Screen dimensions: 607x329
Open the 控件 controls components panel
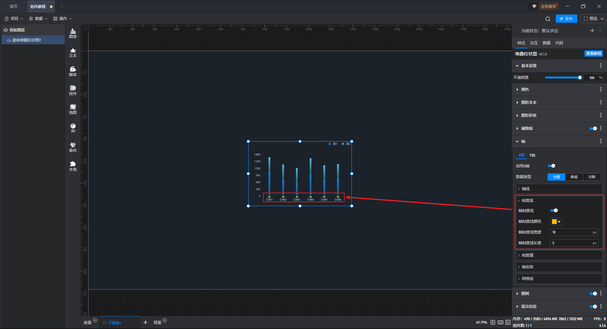point(73,90)
